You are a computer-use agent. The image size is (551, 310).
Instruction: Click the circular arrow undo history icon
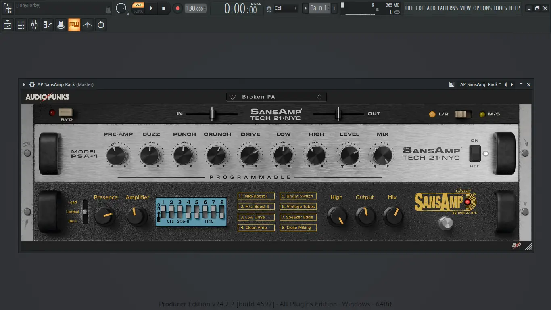[101, 25]
